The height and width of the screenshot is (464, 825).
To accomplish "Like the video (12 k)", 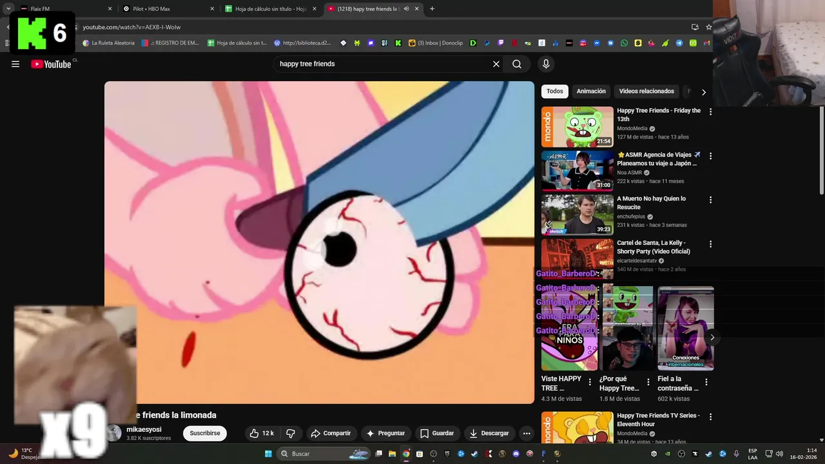I will 262,433.
